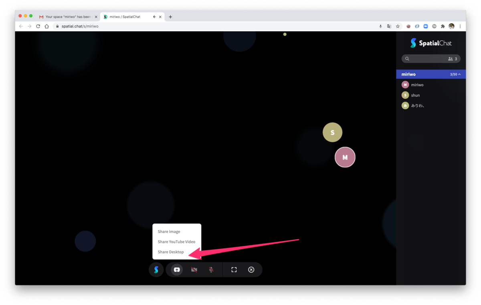Screen dimensions: 481x305
Task: Click the translate page icon
Action: pos(389,26)
